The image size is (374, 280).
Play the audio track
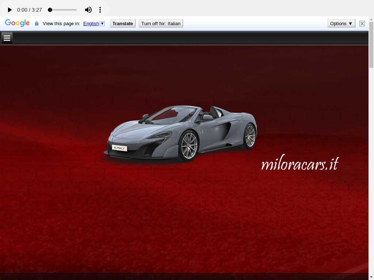coord(10,10)
